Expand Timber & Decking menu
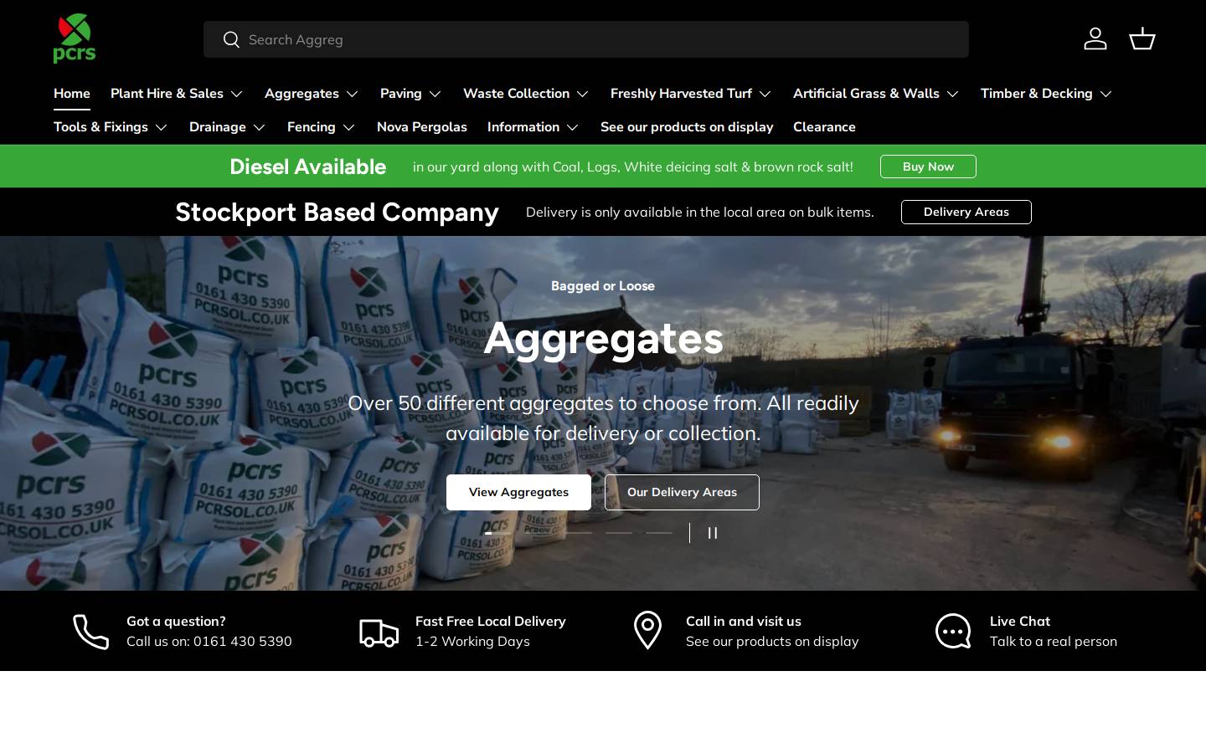1206x753 pixels. pyautogui.click(x=1046, y=94)
